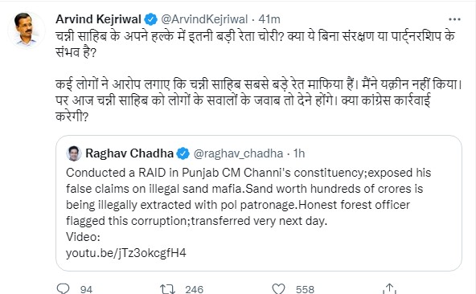
Task: Click the reply speech bubble icon
Action: point(64,288)
